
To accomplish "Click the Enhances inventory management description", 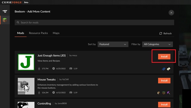I will tap(68, 86).
